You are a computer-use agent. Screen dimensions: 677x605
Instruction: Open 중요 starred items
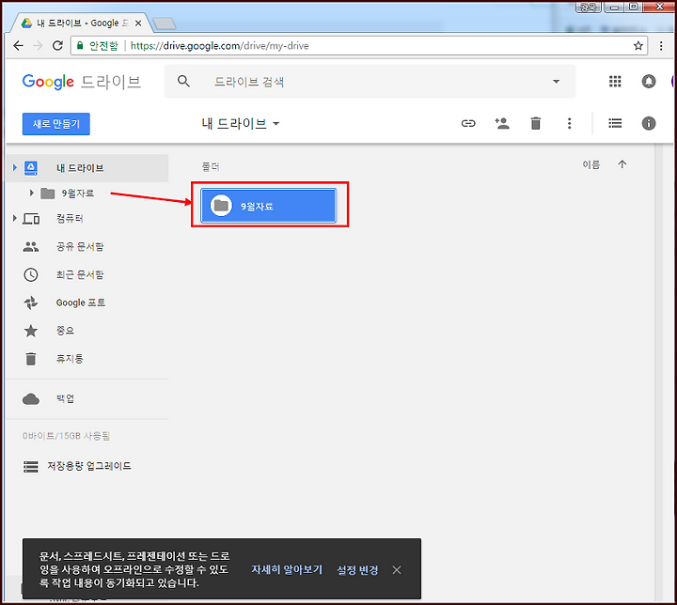tap(65, 331)
